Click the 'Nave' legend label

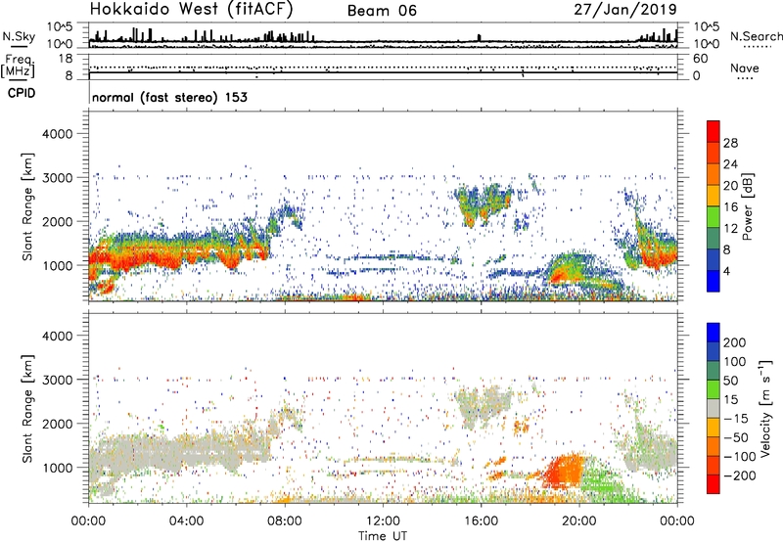click(x=745, y=68)
